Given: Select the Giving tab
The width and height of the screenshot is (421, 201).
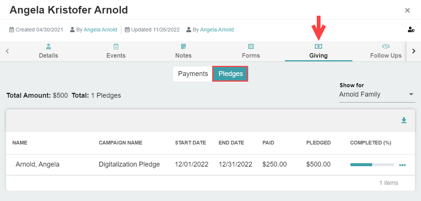Looking at the screenshot, I should pos(318,51).
